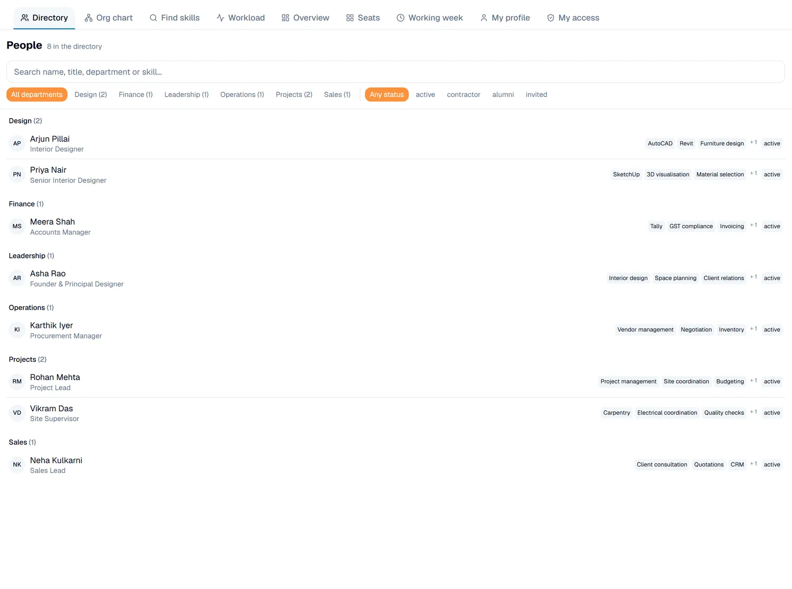Expand Priya Nair's +1 more skills
This screenshot has width=792, height=589.
753,173
